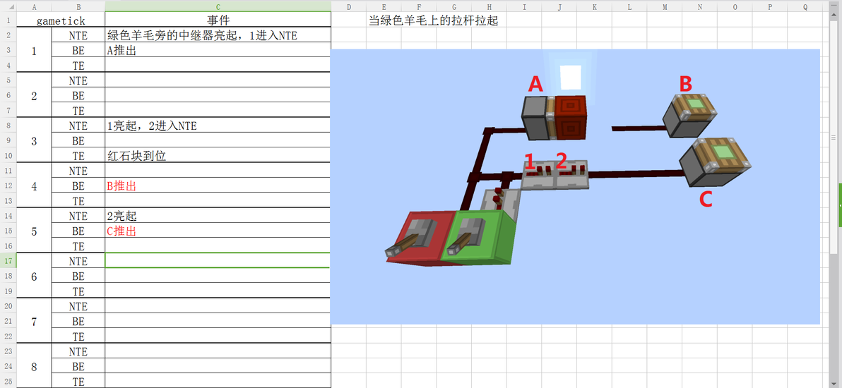The image size is (842, 388).
Task: Select column C header
Action: click(x=218, y=7)
